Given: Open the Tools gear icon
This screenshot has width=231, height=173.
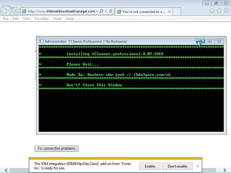Looking at the screenshot, I should tap(226, 11).
